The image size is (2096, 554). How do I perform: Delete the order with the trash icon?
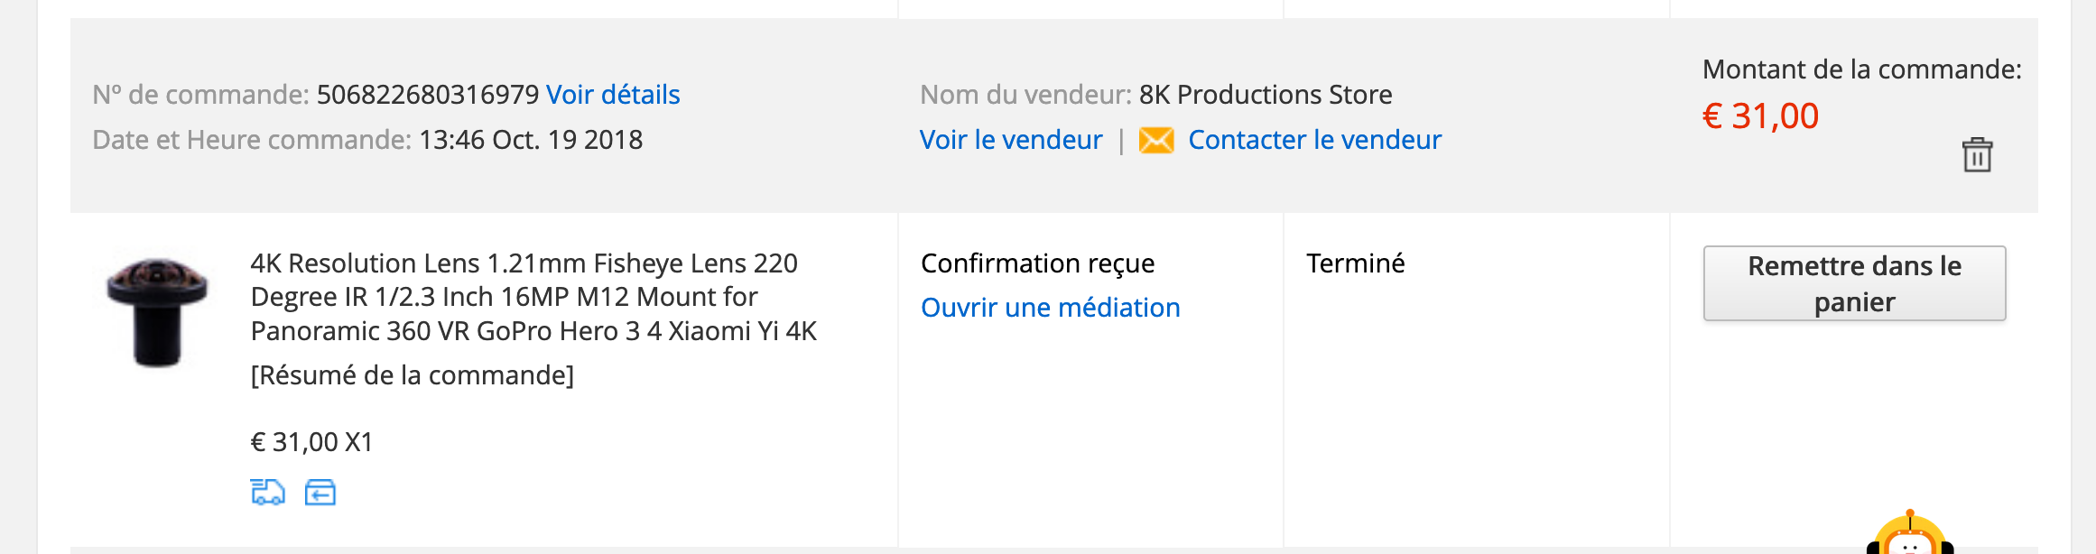tap(1977, 155)
